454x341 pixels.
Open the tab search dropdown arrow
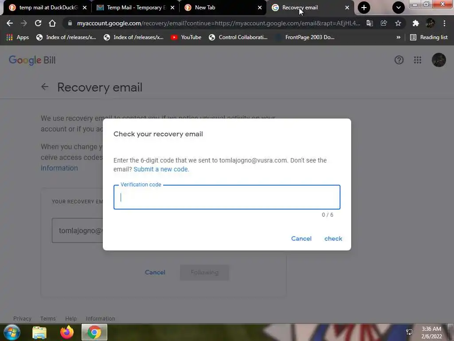tap(399, 8)
